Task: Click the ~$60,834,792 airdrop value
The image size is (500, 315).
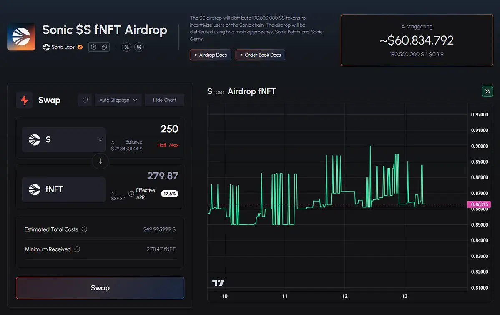Action: pyautogui.click(x=417, y=40)
